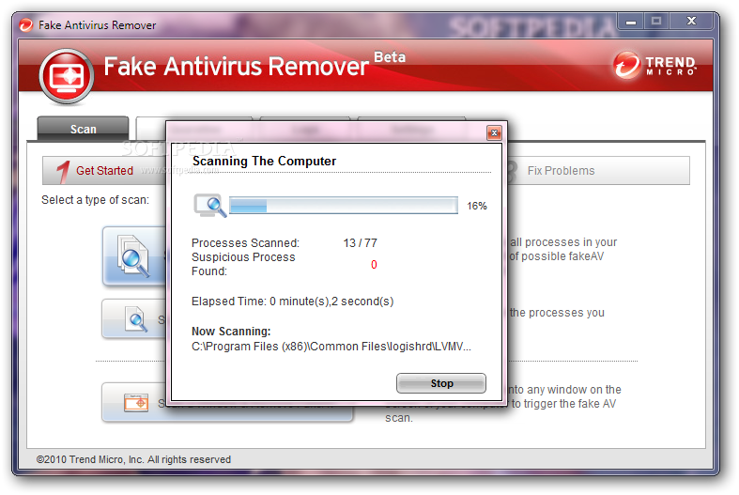Click the single-page magnifier scan icon
Viewport: 739px width, 495px height.
pyautogui.click(x=136, y=318)
